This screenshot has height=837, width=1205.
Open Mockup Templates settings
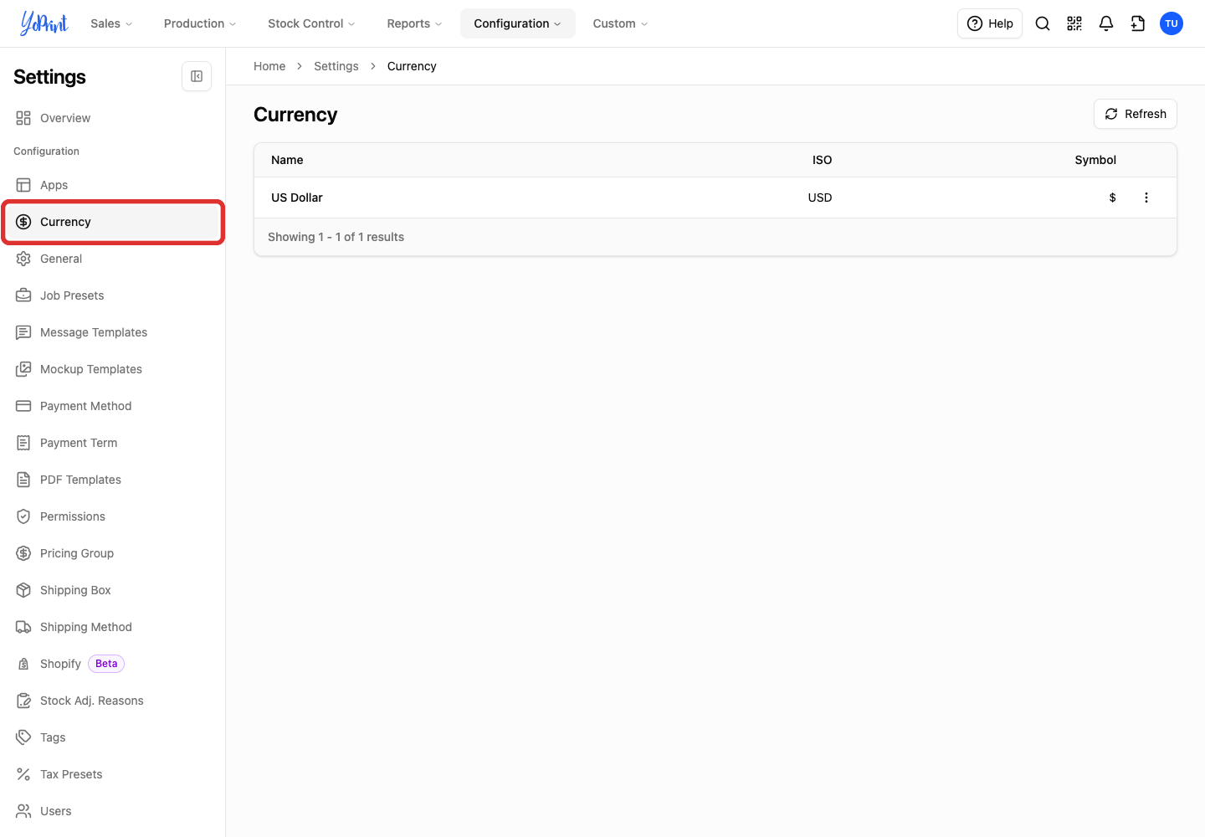pyautogui.click(x=113, y=369)
